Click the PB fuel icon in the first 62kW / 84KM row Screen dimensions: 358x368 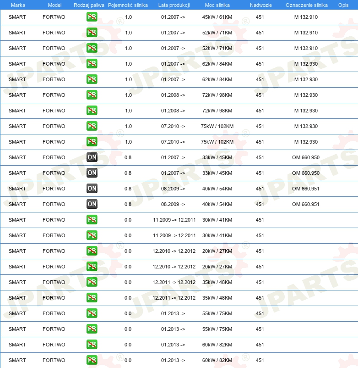[x=92, y=64]
